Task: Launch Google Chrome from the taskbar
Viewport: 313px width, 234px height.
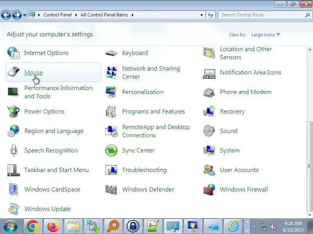Action: pyautogui.click(x=33, y=227)
